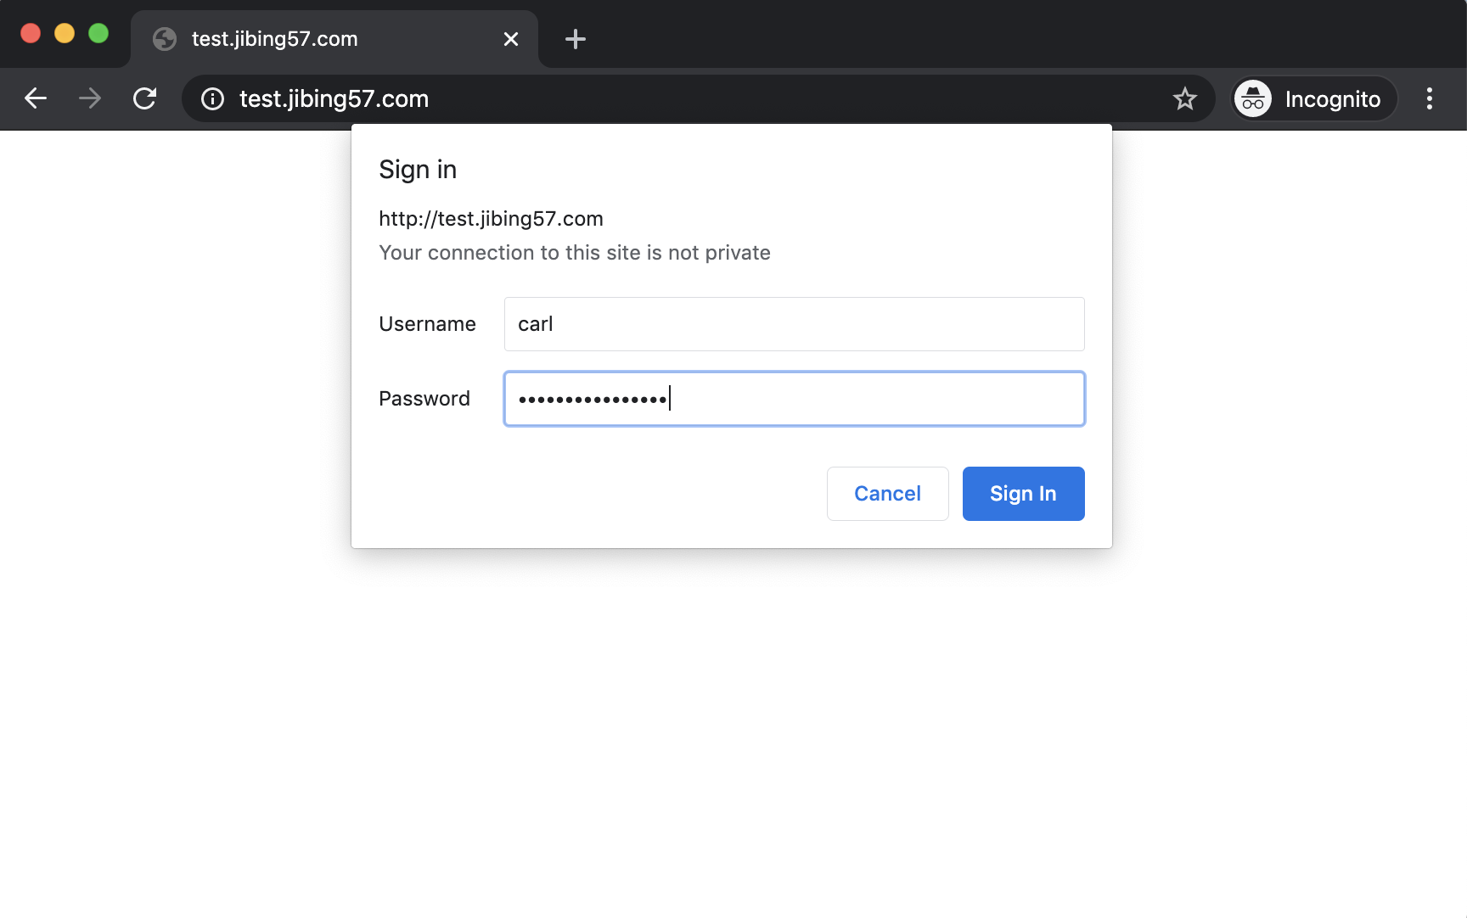Maximize the window with green button
This screenshot has height=918, width=1467.
[x=98, y=33]
